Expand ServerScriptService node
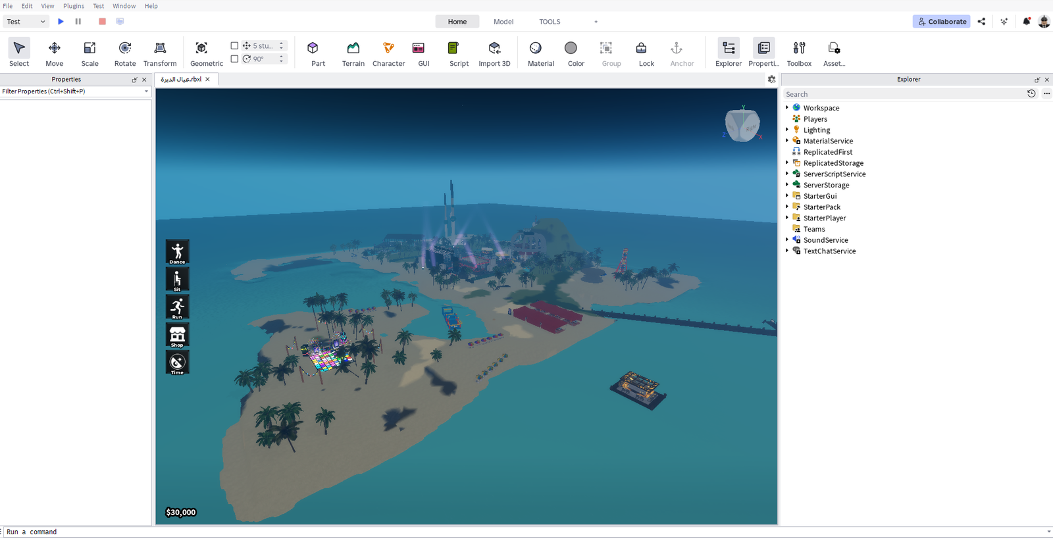 coord(786,174)
